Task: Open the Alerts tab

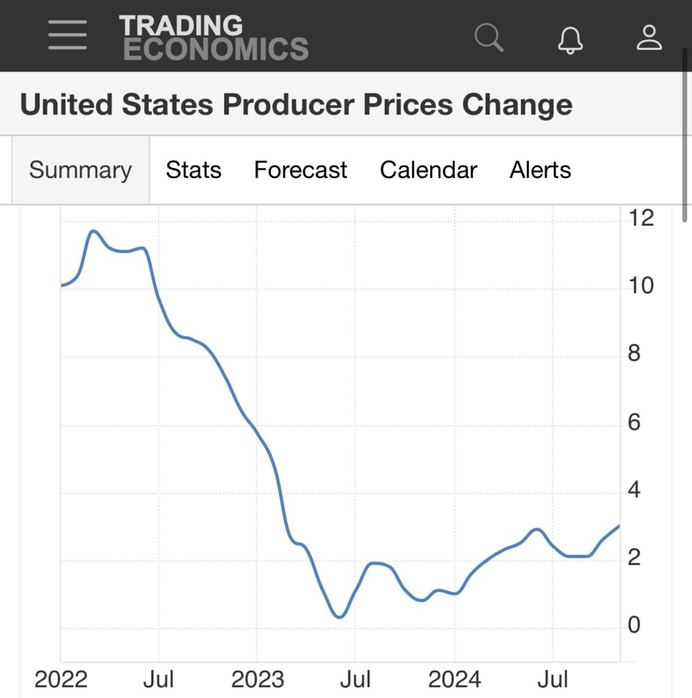Action: (540, 170)
